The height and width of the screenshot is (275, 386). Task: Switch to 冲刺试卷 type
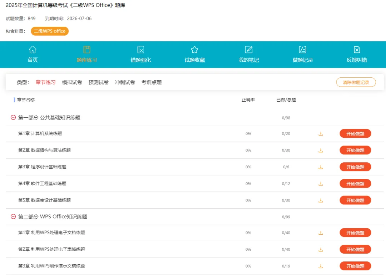(x=125, y=82)
